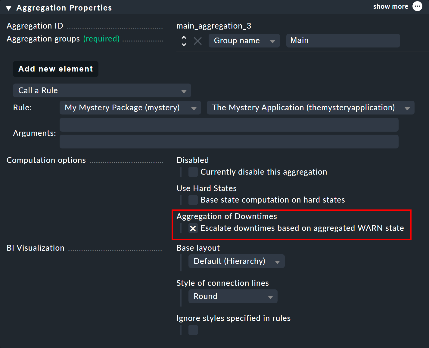Open The Mystery Application rule dropdown

click(310, 108)
